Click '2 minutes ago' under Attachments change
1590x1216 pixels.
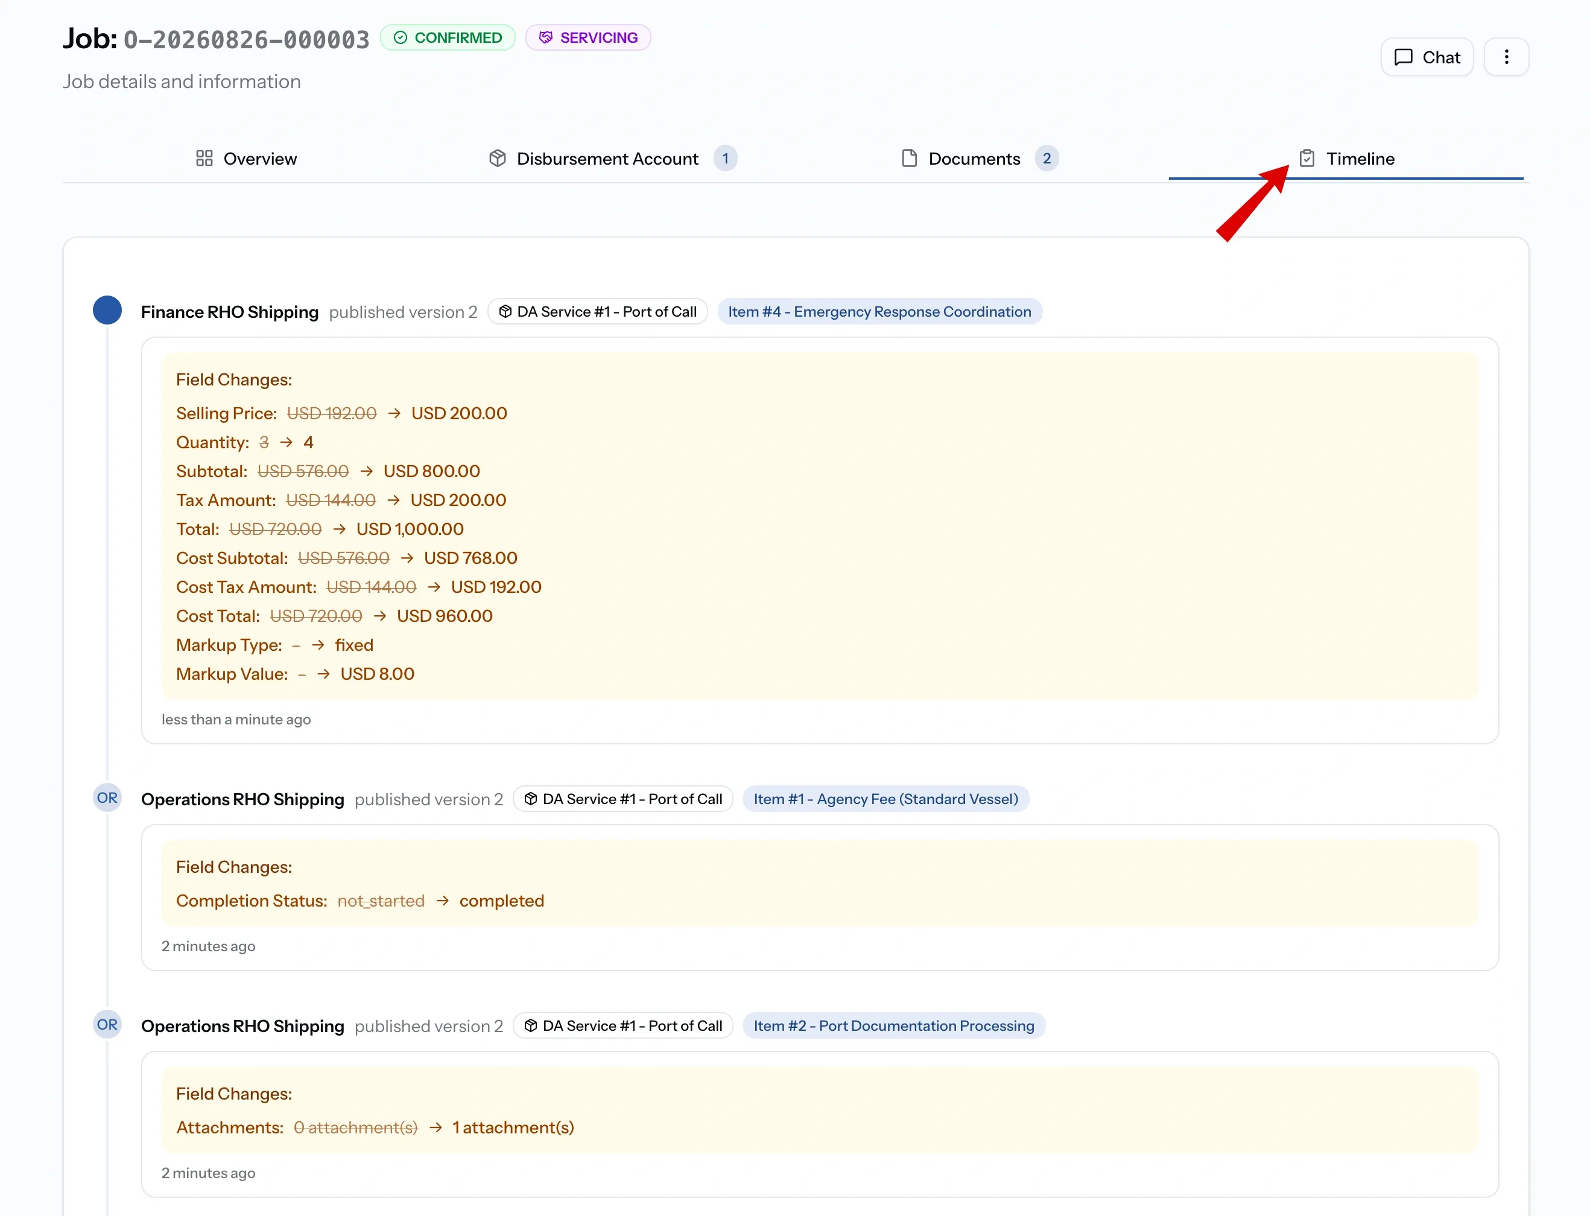click(x=209, y=1173)
